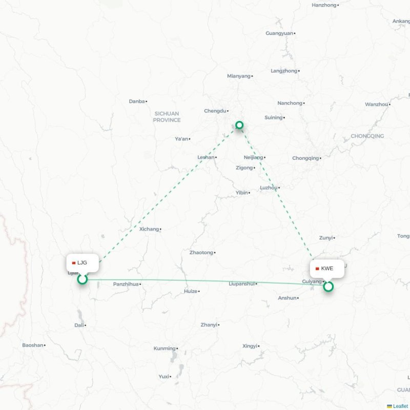Click the Ukraine flag icon beside Leaflet

(x=389, y=406)
